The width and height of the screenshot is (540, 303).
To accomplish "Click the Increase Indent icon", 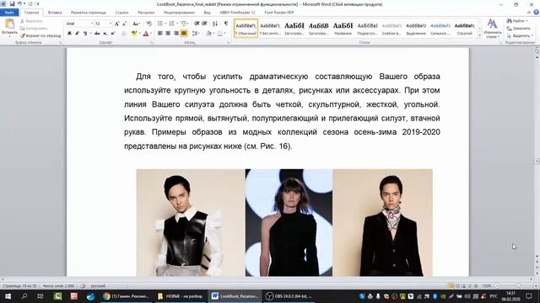I will pos(204,24).
